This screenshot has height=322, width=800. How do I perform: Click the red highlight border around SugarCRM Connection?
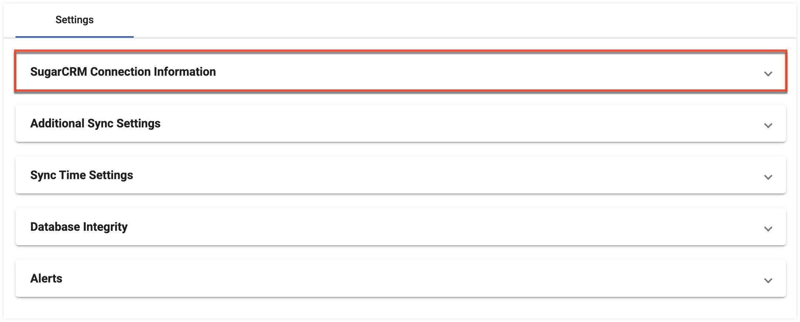point(400,51)
